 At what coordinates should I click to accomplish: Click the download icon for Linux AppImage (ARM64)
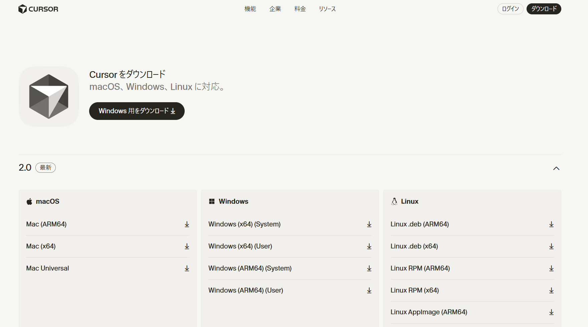tap(551, 312)
